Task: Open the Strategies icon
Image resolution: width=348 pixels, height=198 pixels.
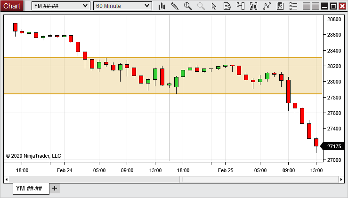Action: pos(267,6)
